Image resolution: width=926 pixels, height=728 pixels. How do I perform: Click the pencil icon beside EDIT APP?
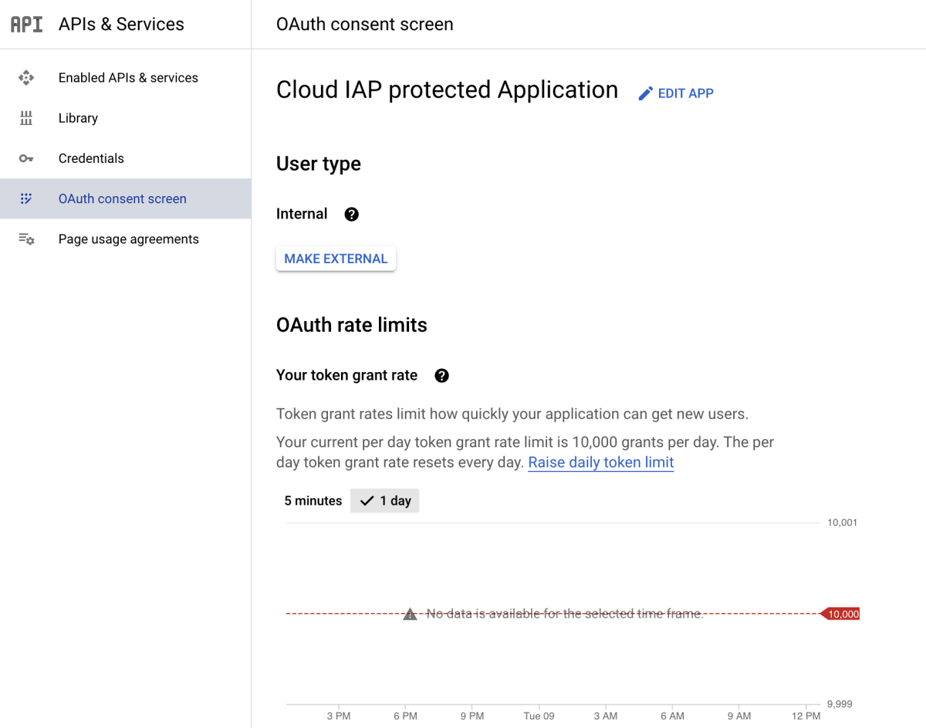pos(646,93)
